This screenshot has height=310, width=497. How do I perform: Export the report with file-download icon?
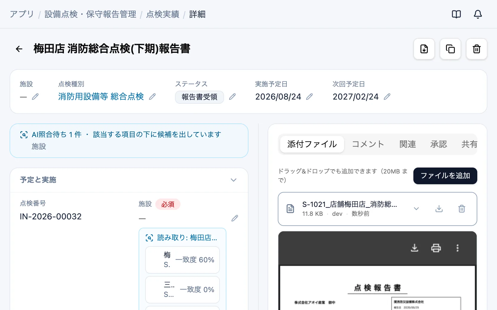pos(424,49)
